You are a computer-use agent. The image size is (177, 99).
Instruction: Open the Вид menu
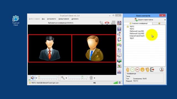pos(43,19)
